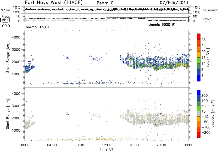Click the date '07/Feb/2011'

[174, 3]
